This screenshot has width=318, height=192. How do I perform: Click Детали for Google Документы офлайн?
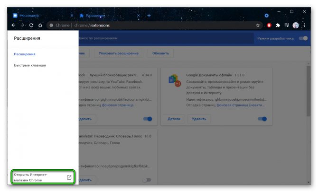[x=174, y=119]
